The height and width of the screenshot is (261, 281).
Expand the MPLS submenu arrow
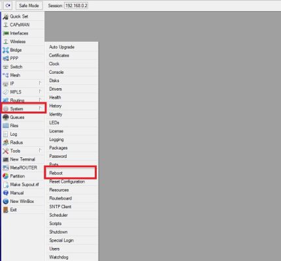40,91
